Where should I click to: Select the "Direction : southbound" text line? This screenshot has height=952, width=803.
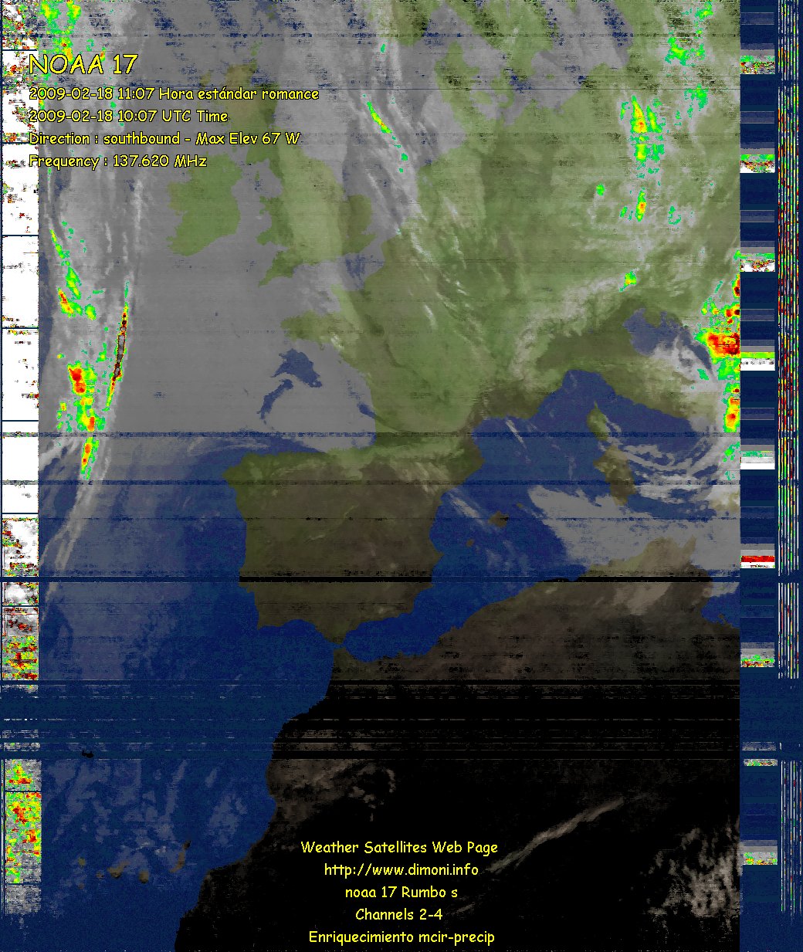(x=164, y=138)
